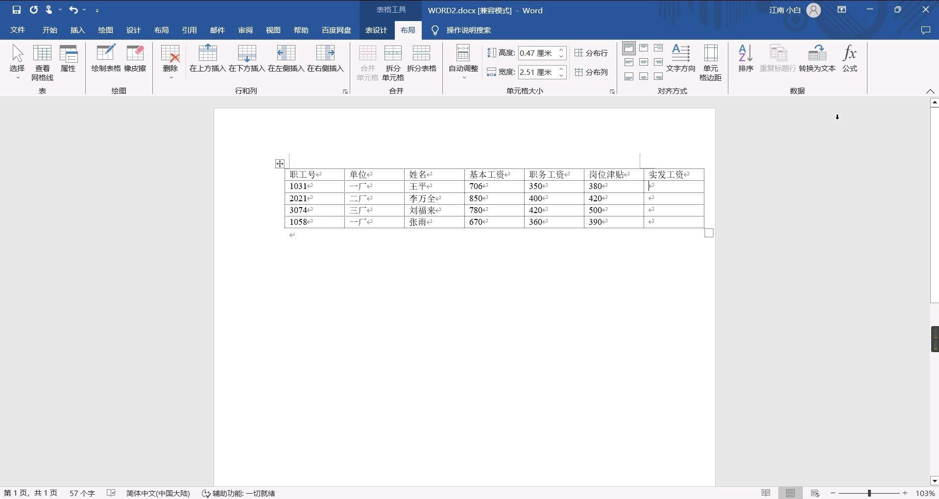
Task: Switch to Home (开始) tab
Action: pos(50,30)
